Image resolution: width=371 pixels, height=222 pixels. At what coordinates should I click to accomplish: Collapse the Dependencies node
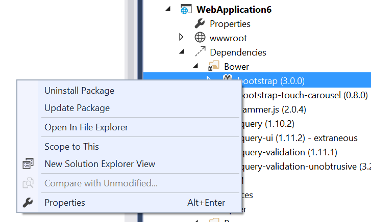click(x=182, y=51)
